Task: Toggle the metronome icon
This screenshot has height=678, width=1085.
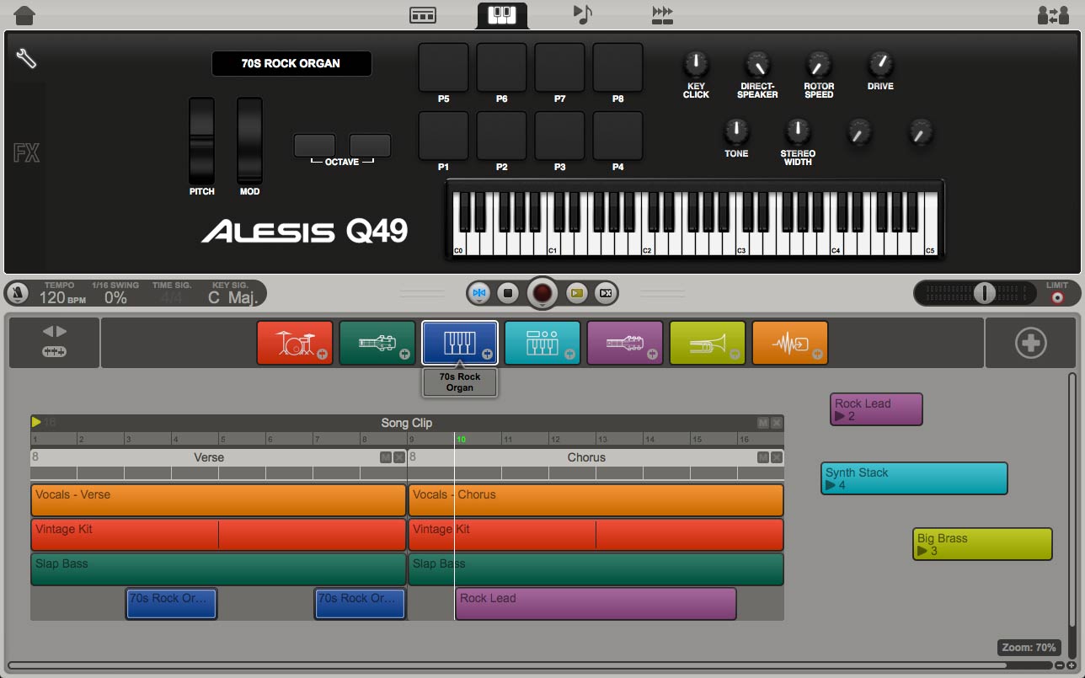Action: pos(17,293)
